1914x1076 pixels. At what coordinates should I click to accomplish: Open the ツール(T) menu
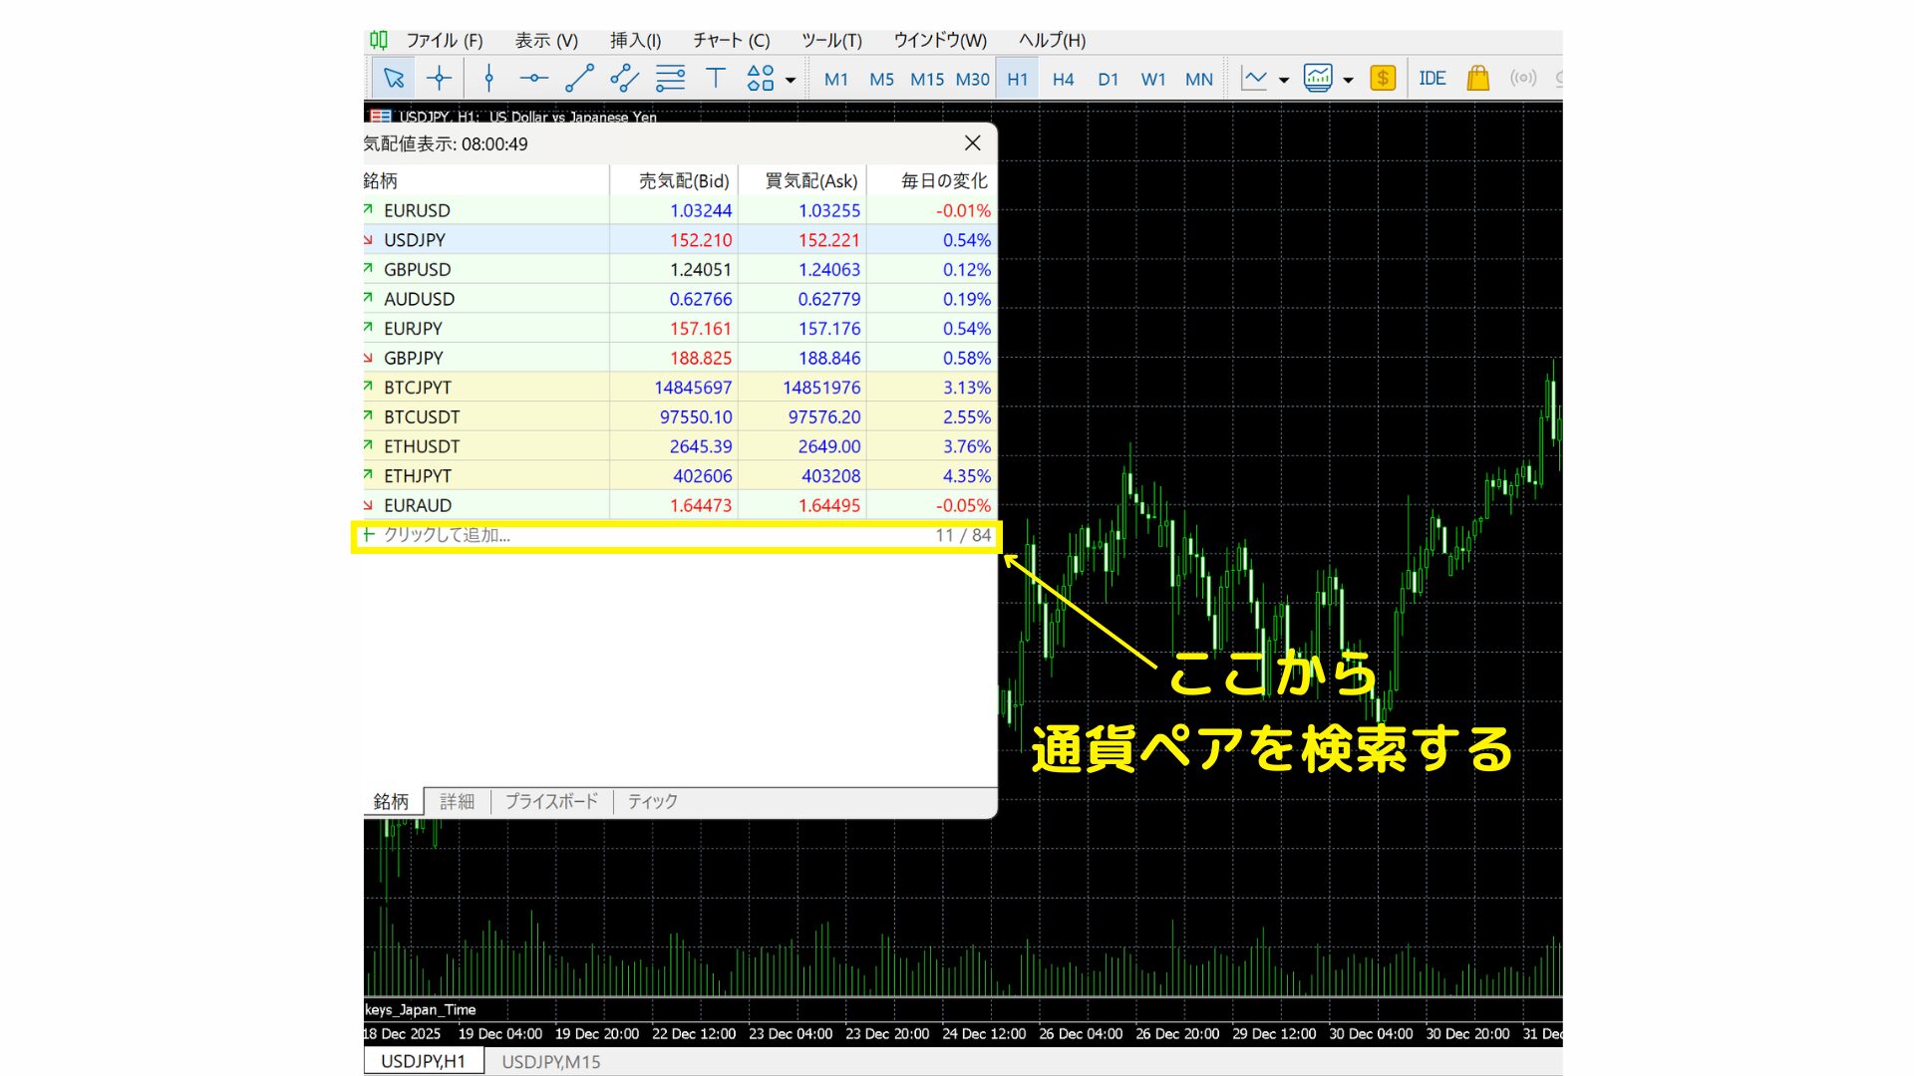tap(831, 41)
